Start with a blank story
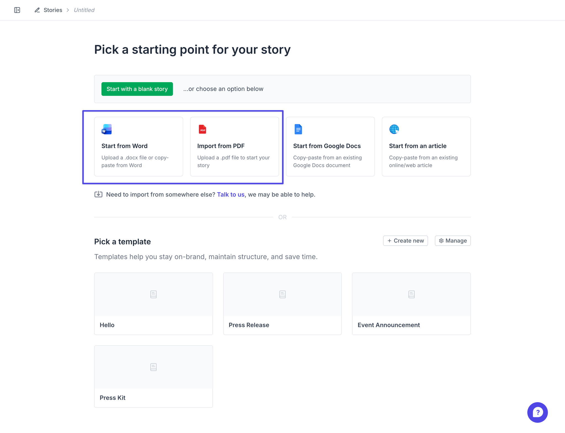This screenshot has height=433, width=565. click(137, 89)
